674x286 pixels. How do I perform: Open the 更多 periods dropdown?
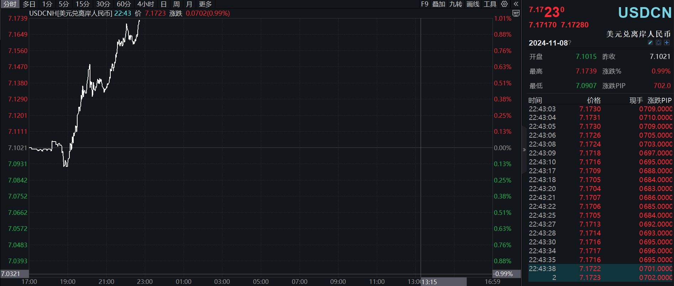[205, 4]
